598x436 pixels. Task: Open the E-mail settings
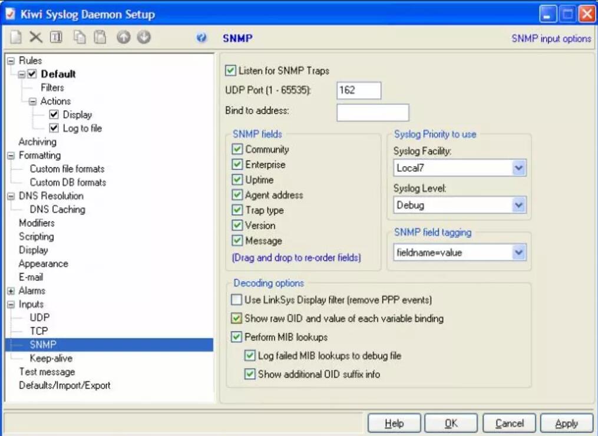(x=31, y=277)
